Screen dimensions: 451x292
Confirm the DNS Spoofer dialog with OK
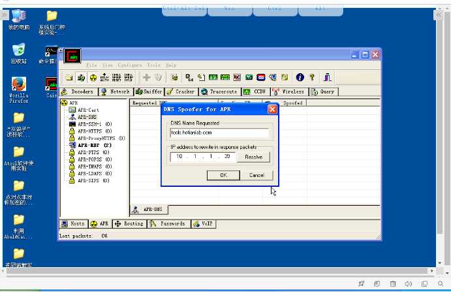[223, 175]
